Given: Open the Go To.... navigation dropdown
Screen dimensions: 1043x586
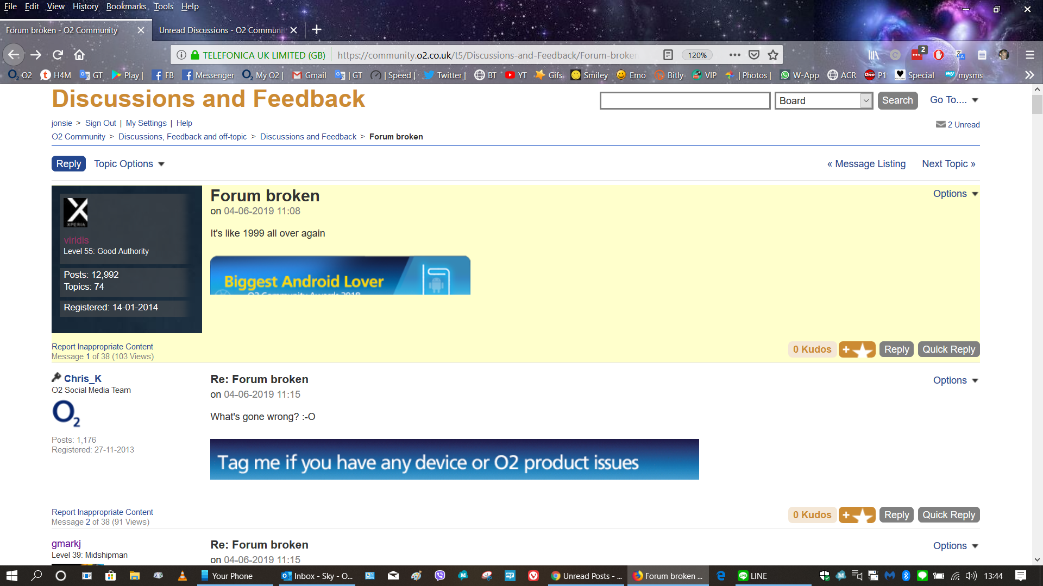Looking at the screenshot, I should (953, 100).
